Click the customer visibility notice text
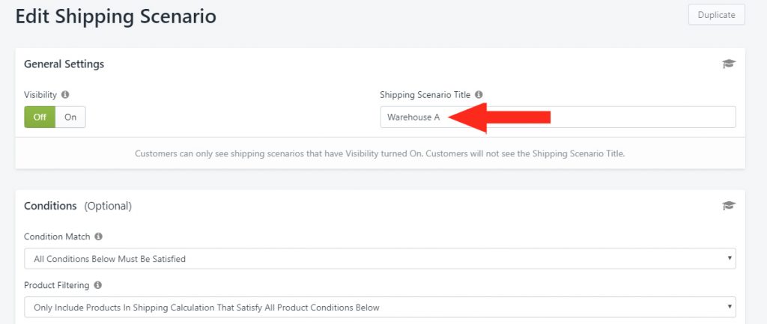The height and width of the screenshot is (324, 767). coord(380,153)
